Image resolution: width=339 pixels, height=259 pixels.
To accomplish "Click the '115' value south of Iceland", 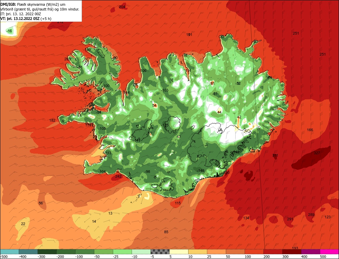I will point(178,203).
